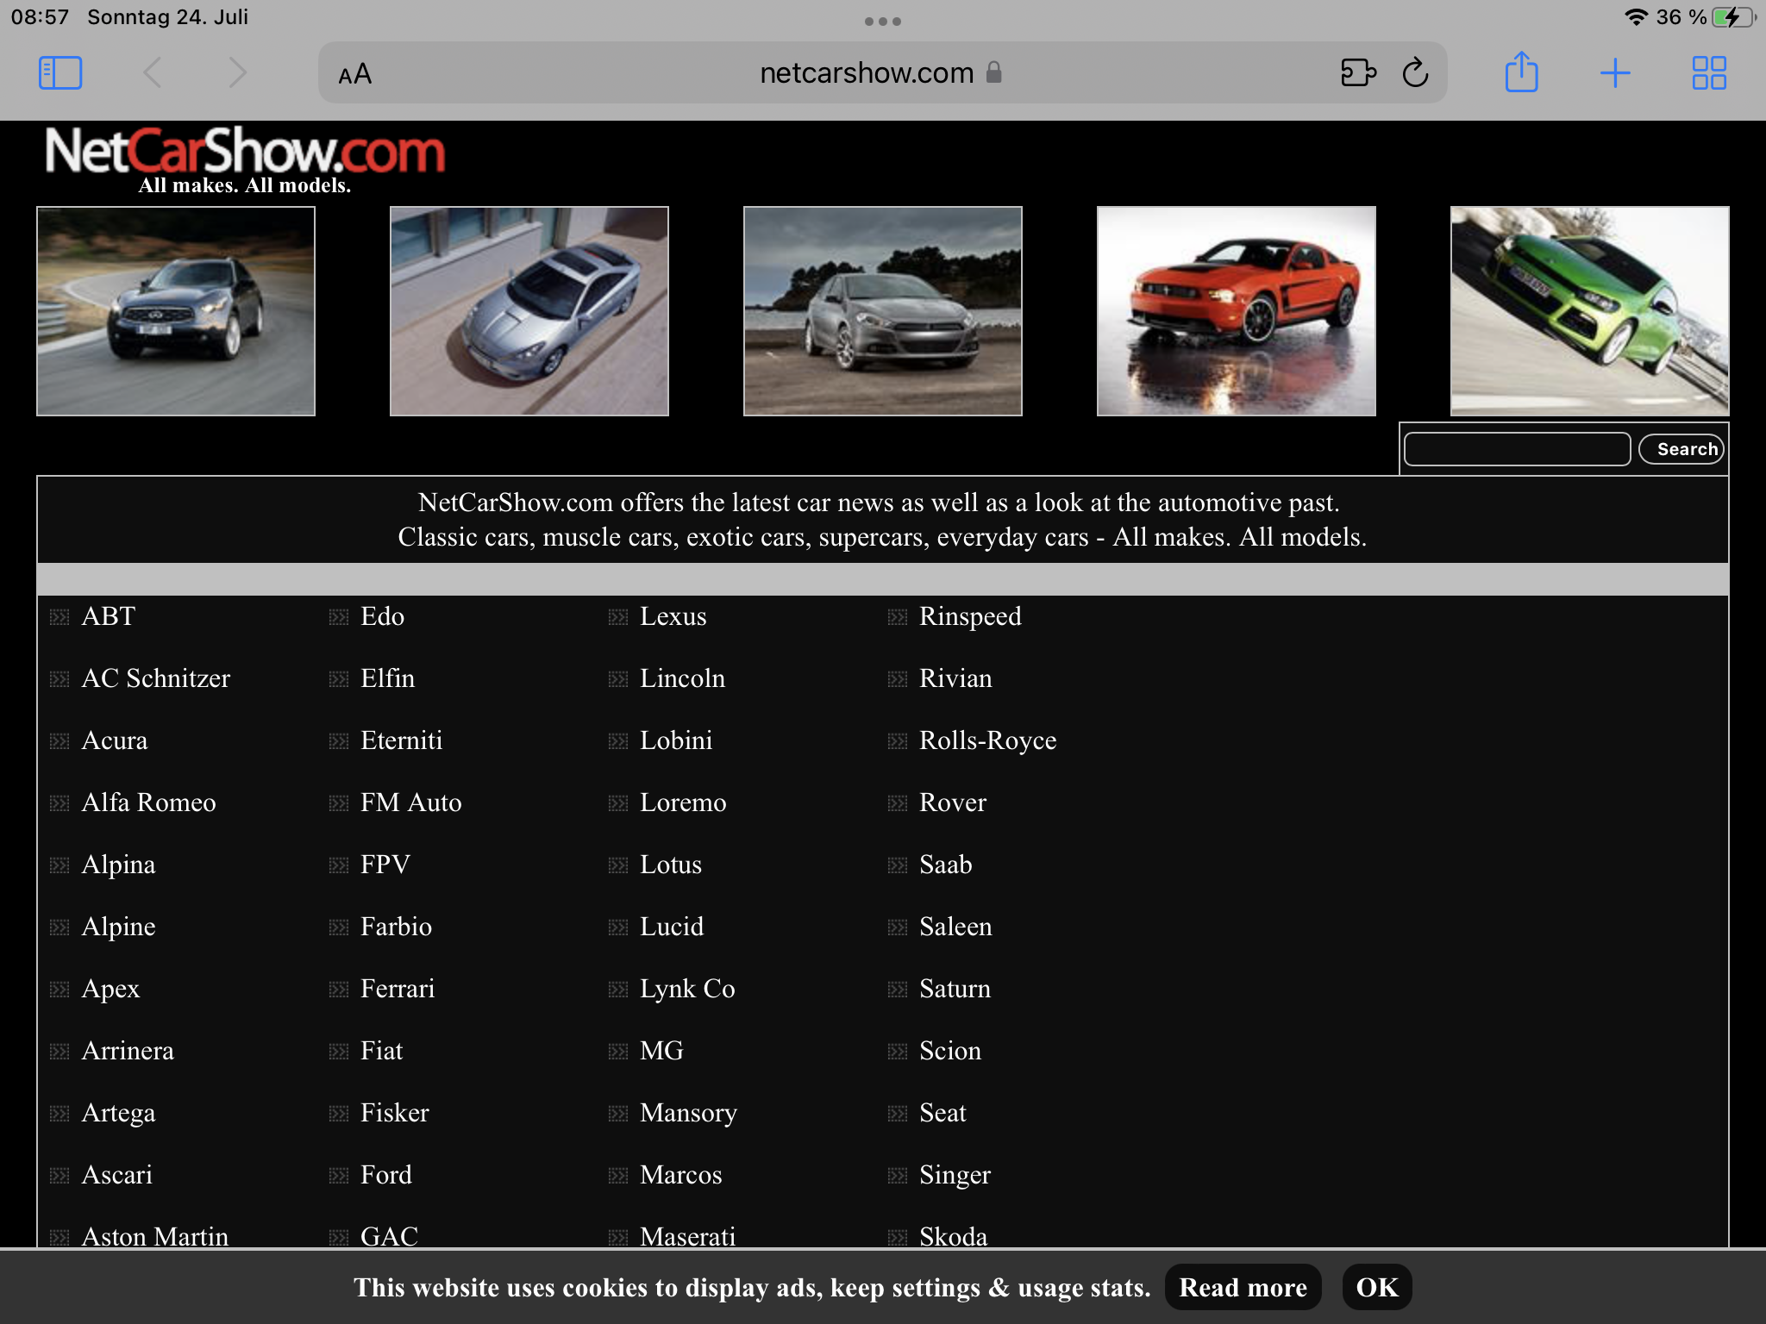The image size is (1766, 1324).
Task: Open the green Volkswagen thumbnail
Action: pos(1589,311)
